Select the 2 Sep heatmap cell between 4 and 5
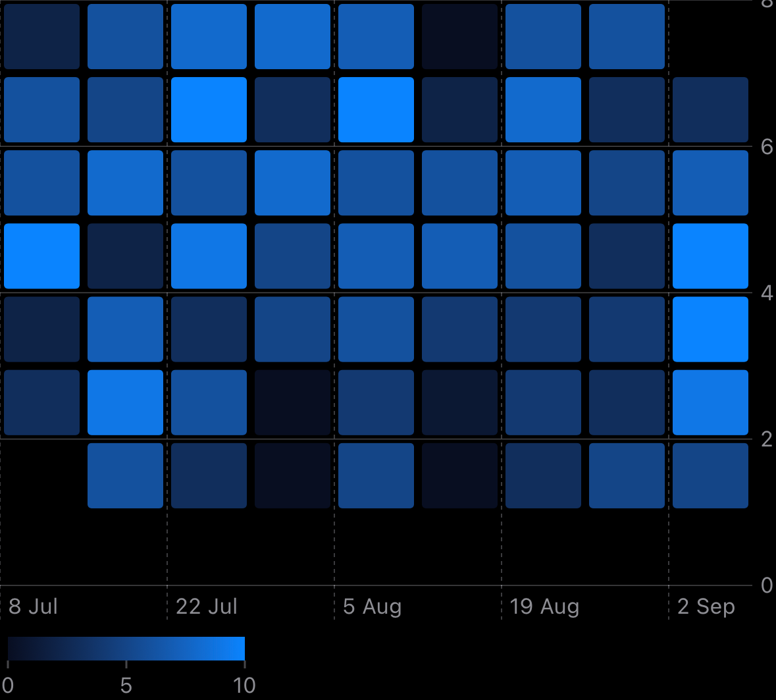Screen dimensions: 776x700 pos(711,256)
